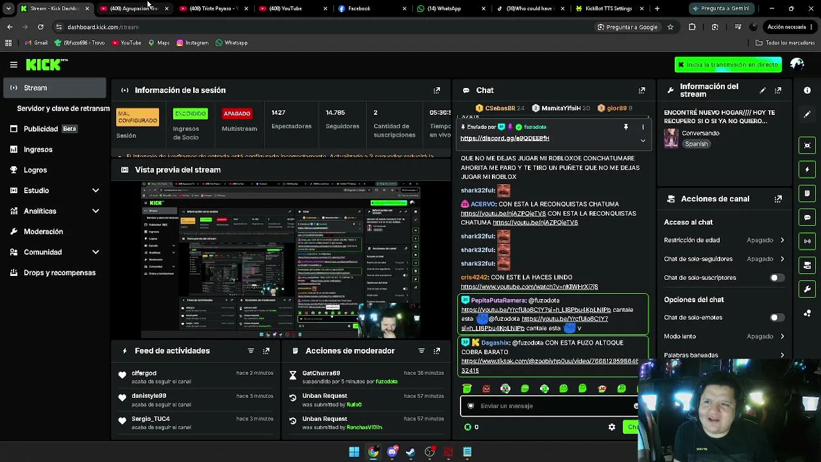The width and height of the screenshot is (821, 462).
Task: Switch to the WhatsApp browser tab
Action: (x=452, y=8)
